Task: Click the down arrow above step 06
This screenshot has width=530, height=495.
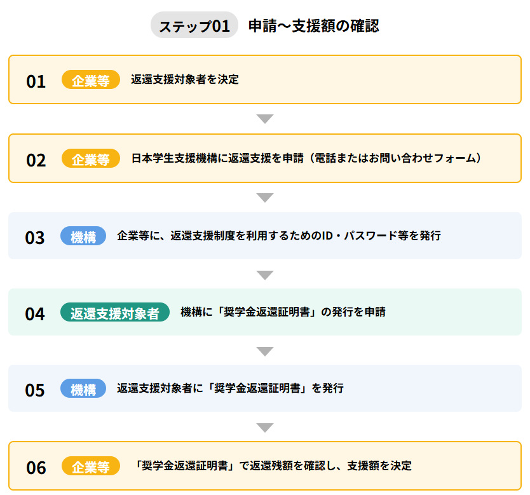Action: click(265, 428)
